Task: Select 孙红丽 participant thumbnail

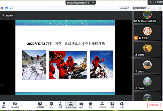Action: (147, 32)
